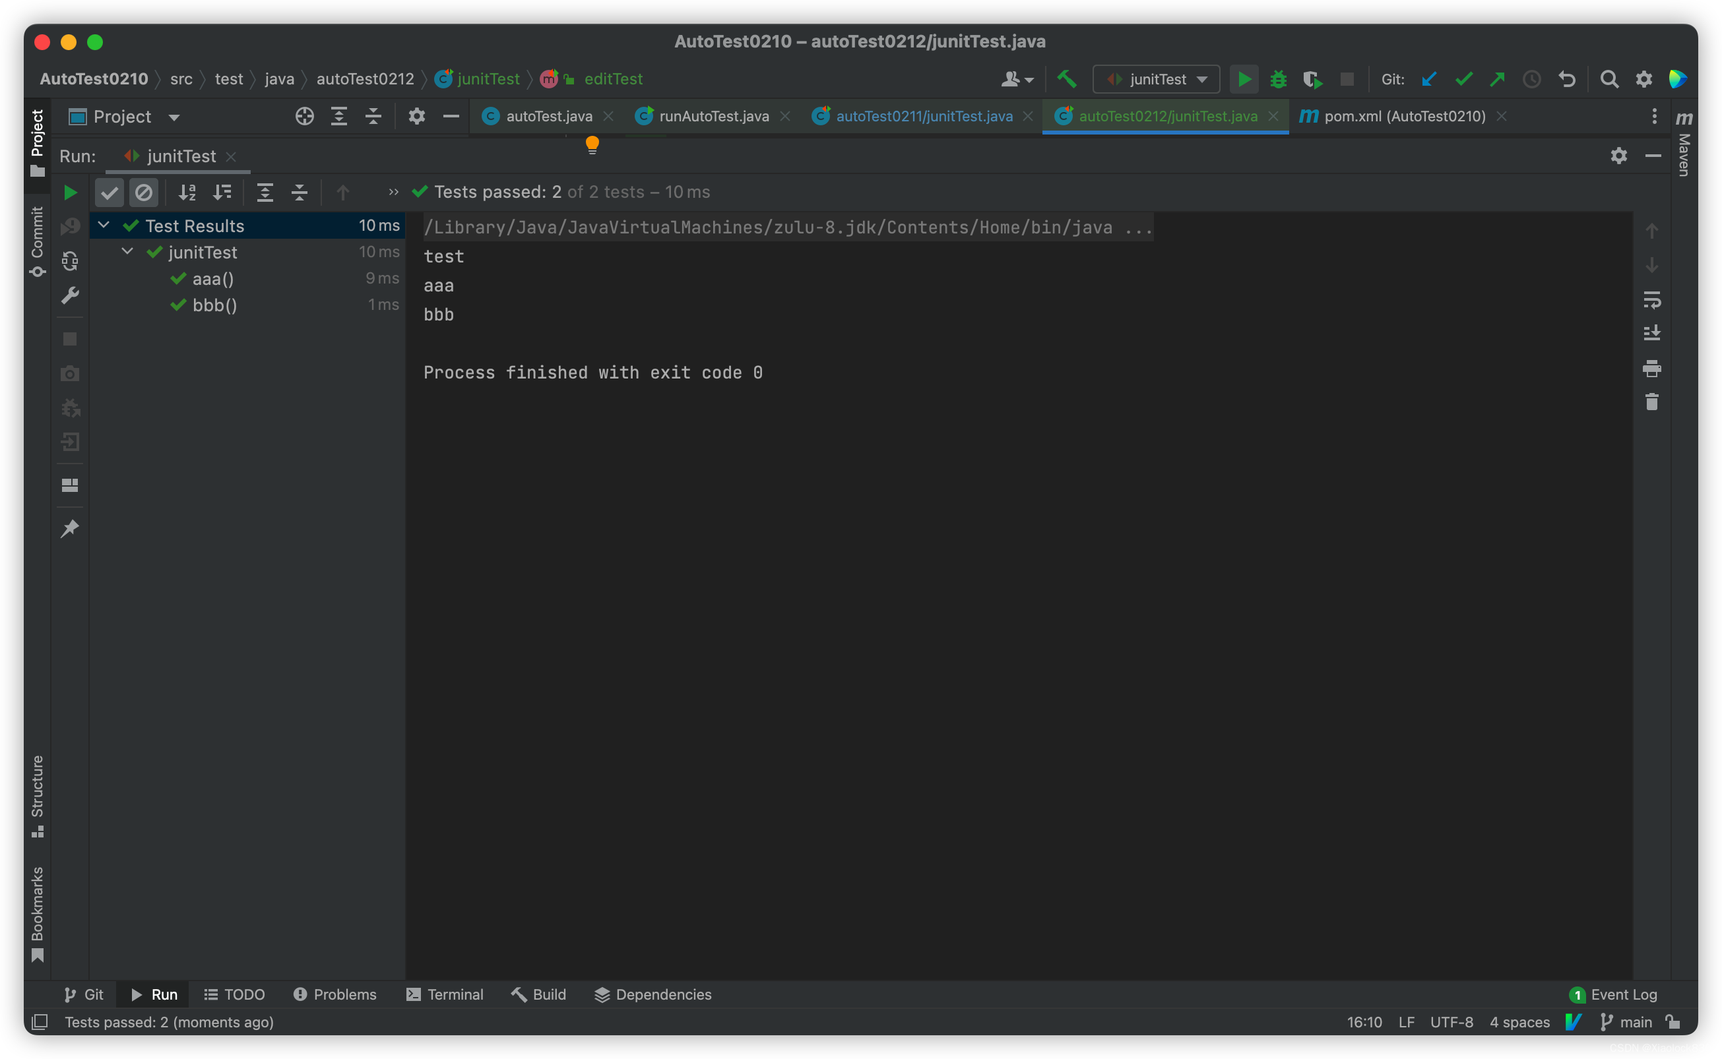Toggle Show Ignored tests button
Screen dimensions: 1722x1059
(144, 193)
